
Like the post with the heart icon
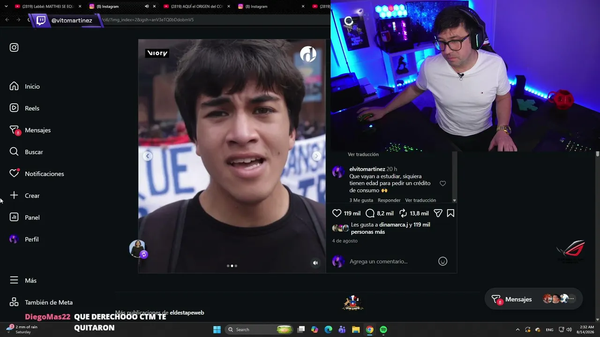pyautogui.click(x=337, y=213)
